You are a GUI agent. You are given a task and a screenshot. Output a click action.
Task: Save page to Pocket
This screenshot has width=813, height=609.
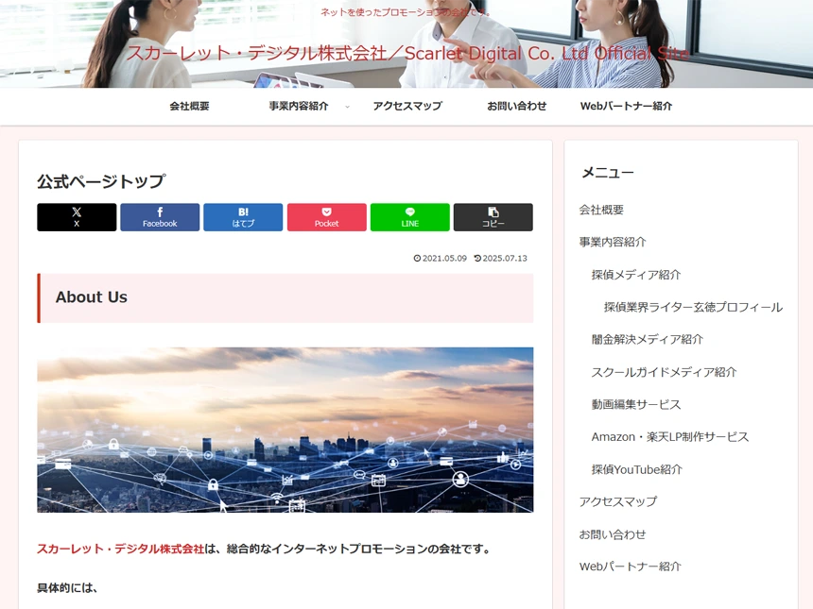coord(326,217)
